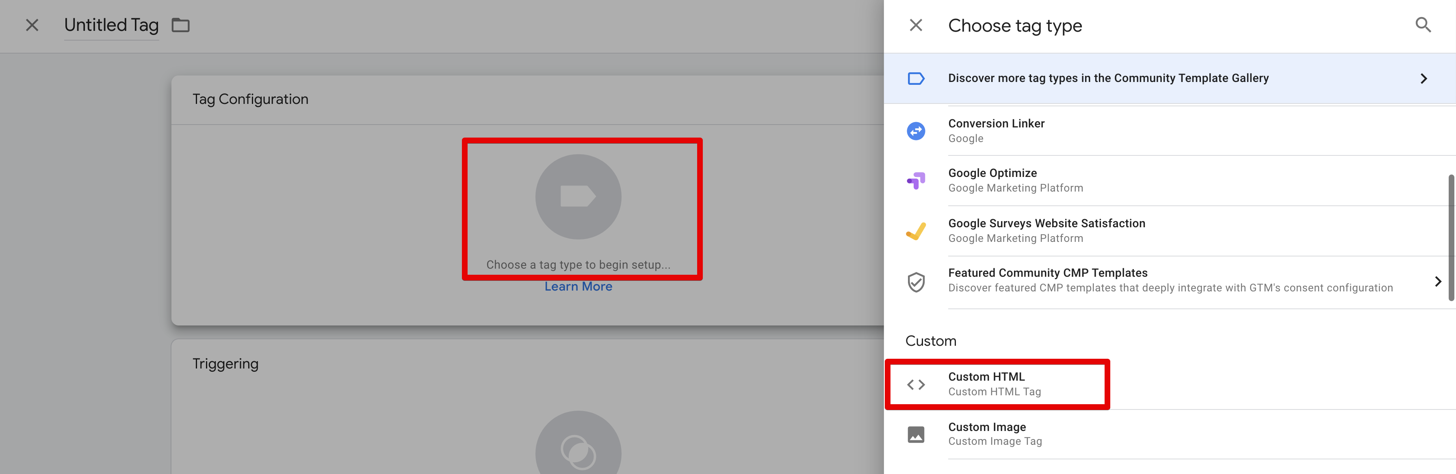Click the Tag Configuration heading
The height and width of the screenshot is (474, 1456).
point(250,99)
